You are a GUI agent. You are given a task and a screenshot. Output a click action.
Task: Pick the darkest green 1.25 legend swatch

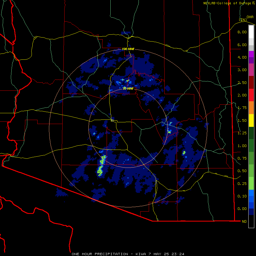click(251, 133)
